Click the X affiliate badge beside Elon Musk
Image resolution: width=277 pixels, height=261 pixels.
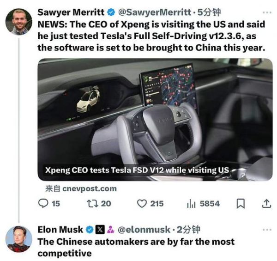(x=100, y=230)
